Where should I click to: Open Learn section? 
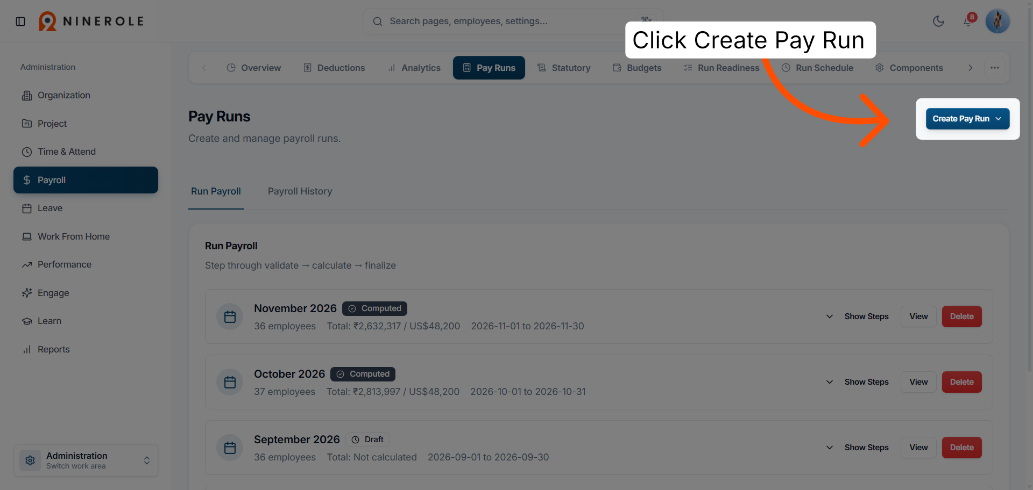click(86, 321)
